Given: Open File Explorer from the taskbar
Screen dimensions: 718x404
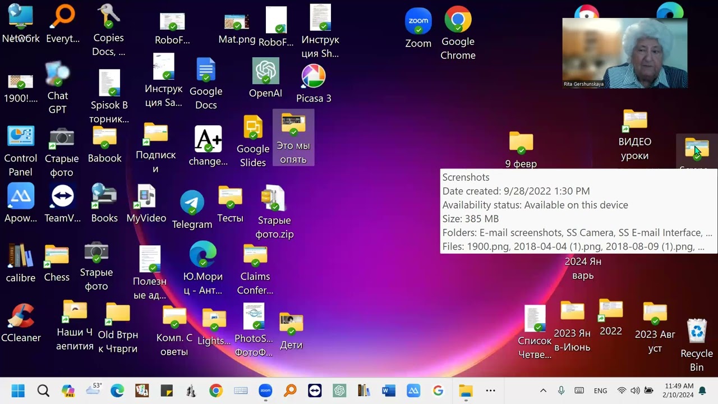Looking at the screenshot, I should pos(466,391).
